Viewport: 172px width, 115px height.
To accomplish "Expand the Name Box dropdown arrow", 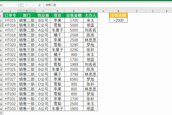I will pos(16,5).
